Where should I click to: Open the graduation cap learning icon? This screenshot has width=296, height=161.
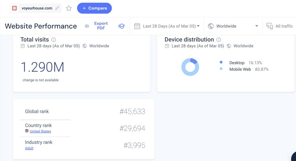(x=121, y=26)
